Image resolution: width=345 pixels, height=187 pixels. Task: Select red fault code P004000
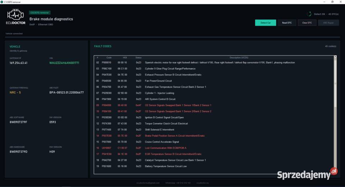pos(106,105)
